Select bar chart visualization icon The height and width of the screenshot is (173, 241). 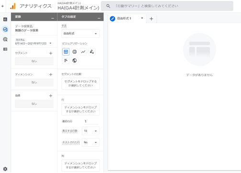pyautogui.click(x=66, y=60)
